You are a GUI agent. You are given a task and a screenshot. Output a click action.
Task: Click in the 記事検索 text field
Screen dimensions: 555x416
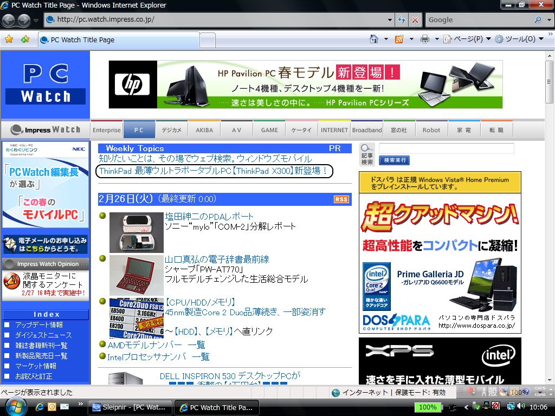[447, 148]
